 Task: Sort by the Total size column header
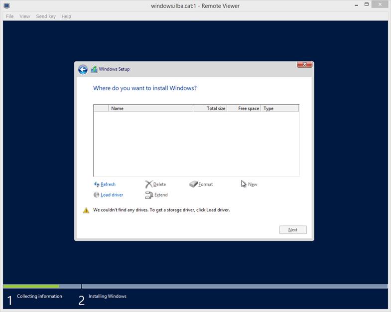(210, 108)
